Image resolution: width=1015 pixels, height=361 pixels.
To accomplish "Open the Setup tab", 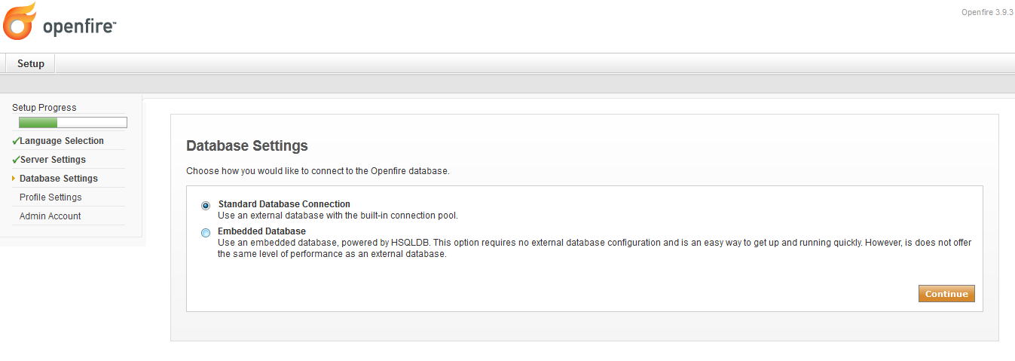I will coord(31,64).
